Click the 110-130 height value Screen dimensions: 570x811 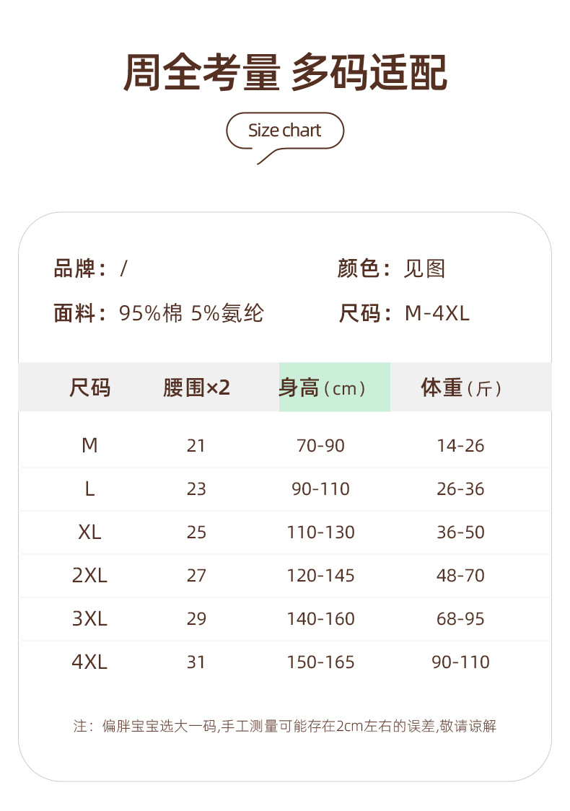[x=320, y=532]
